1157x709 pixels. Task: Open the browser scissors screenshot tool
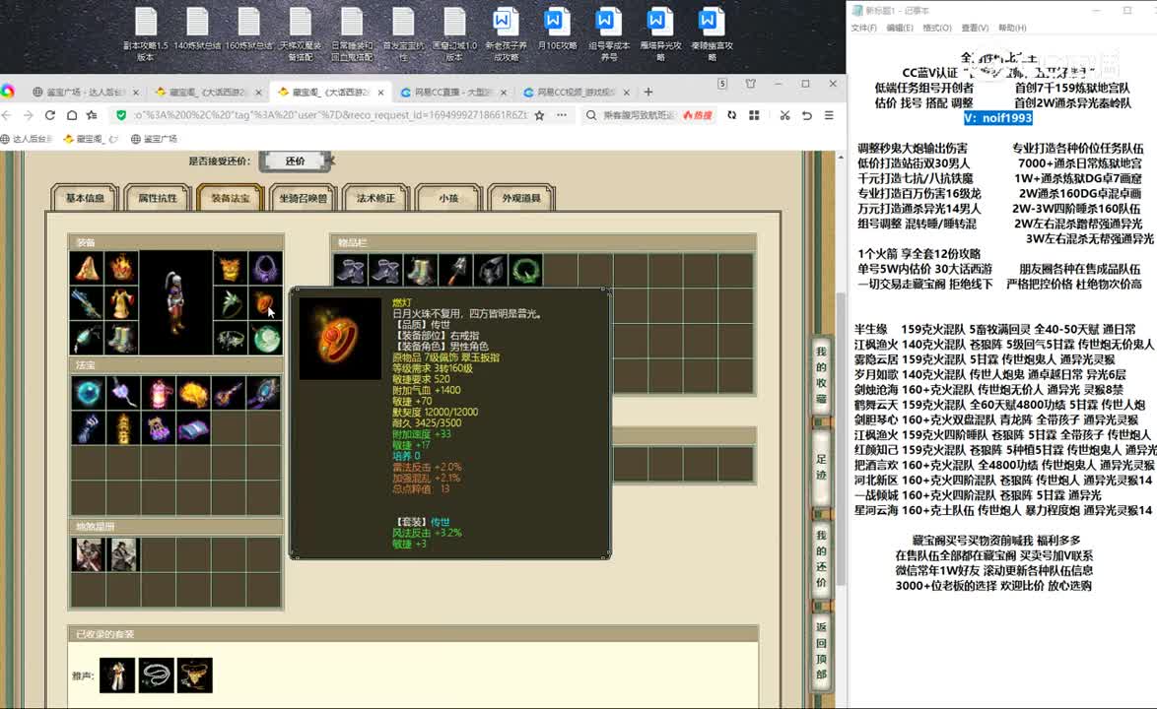tap(784, 115)
